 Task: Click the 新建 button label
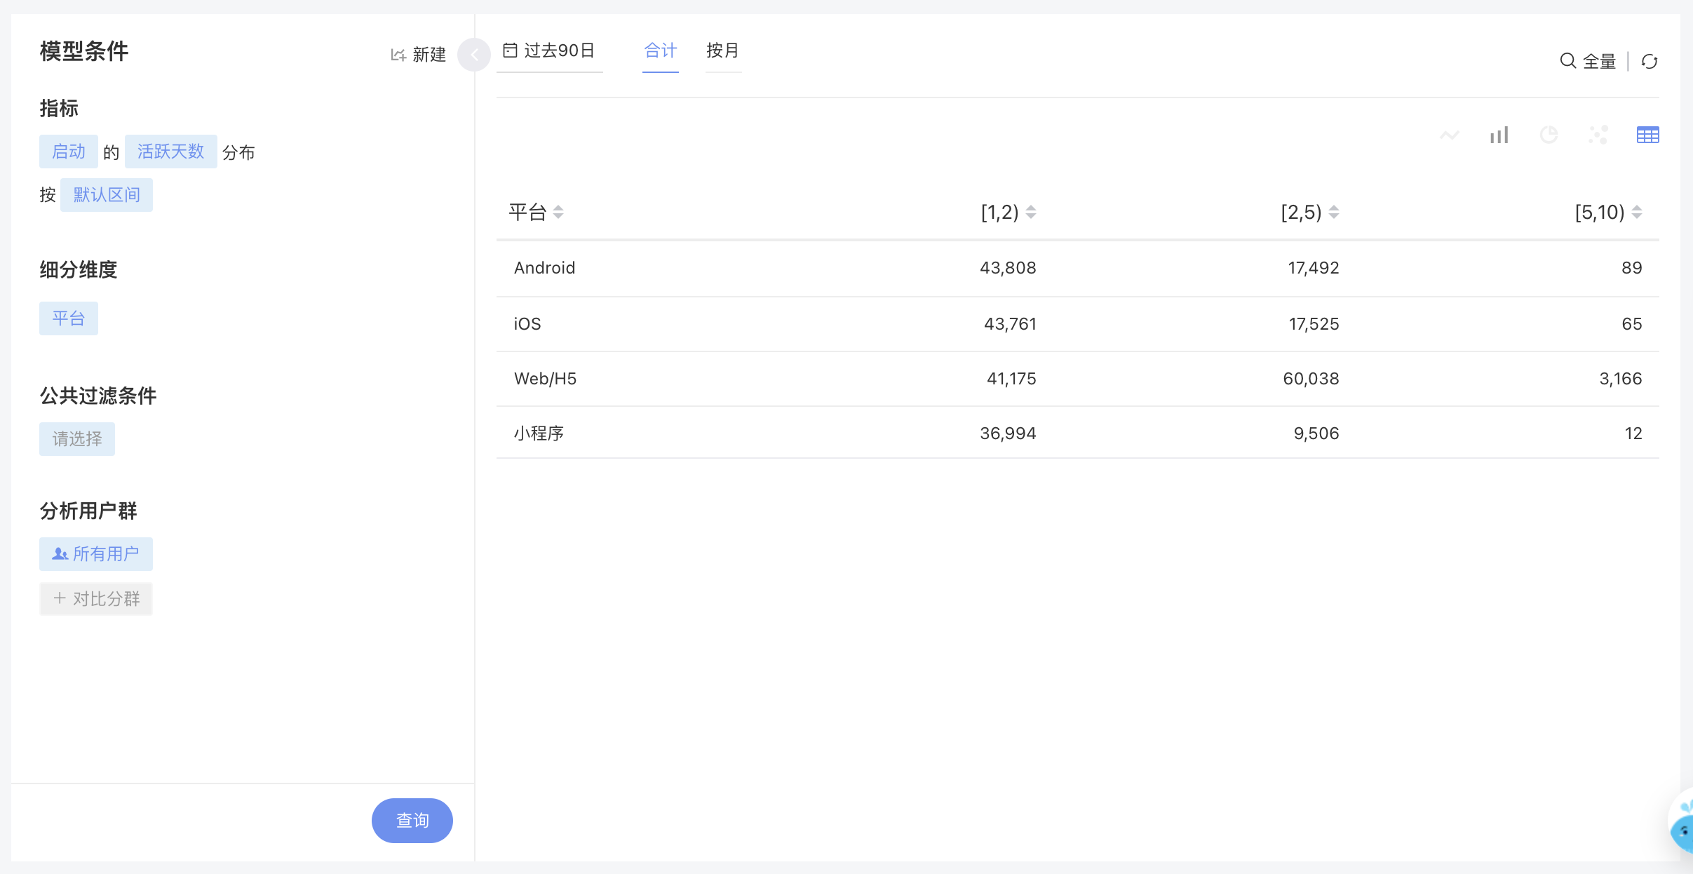[429, 55]
